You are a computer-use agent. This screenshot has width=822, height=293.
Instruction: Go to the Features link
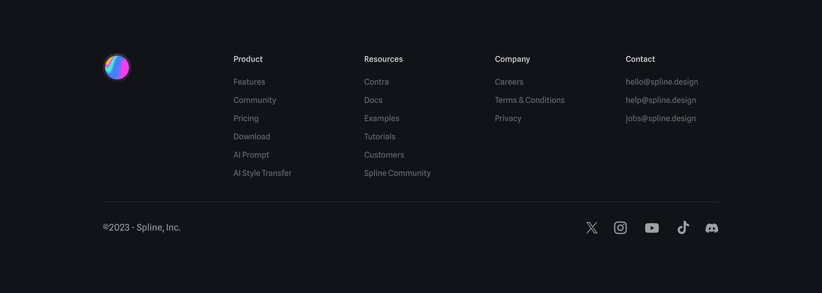tap(249, 82)
